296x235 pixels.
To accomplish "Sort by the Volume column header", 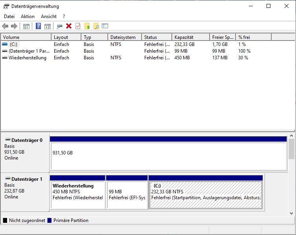I will 26,37.
